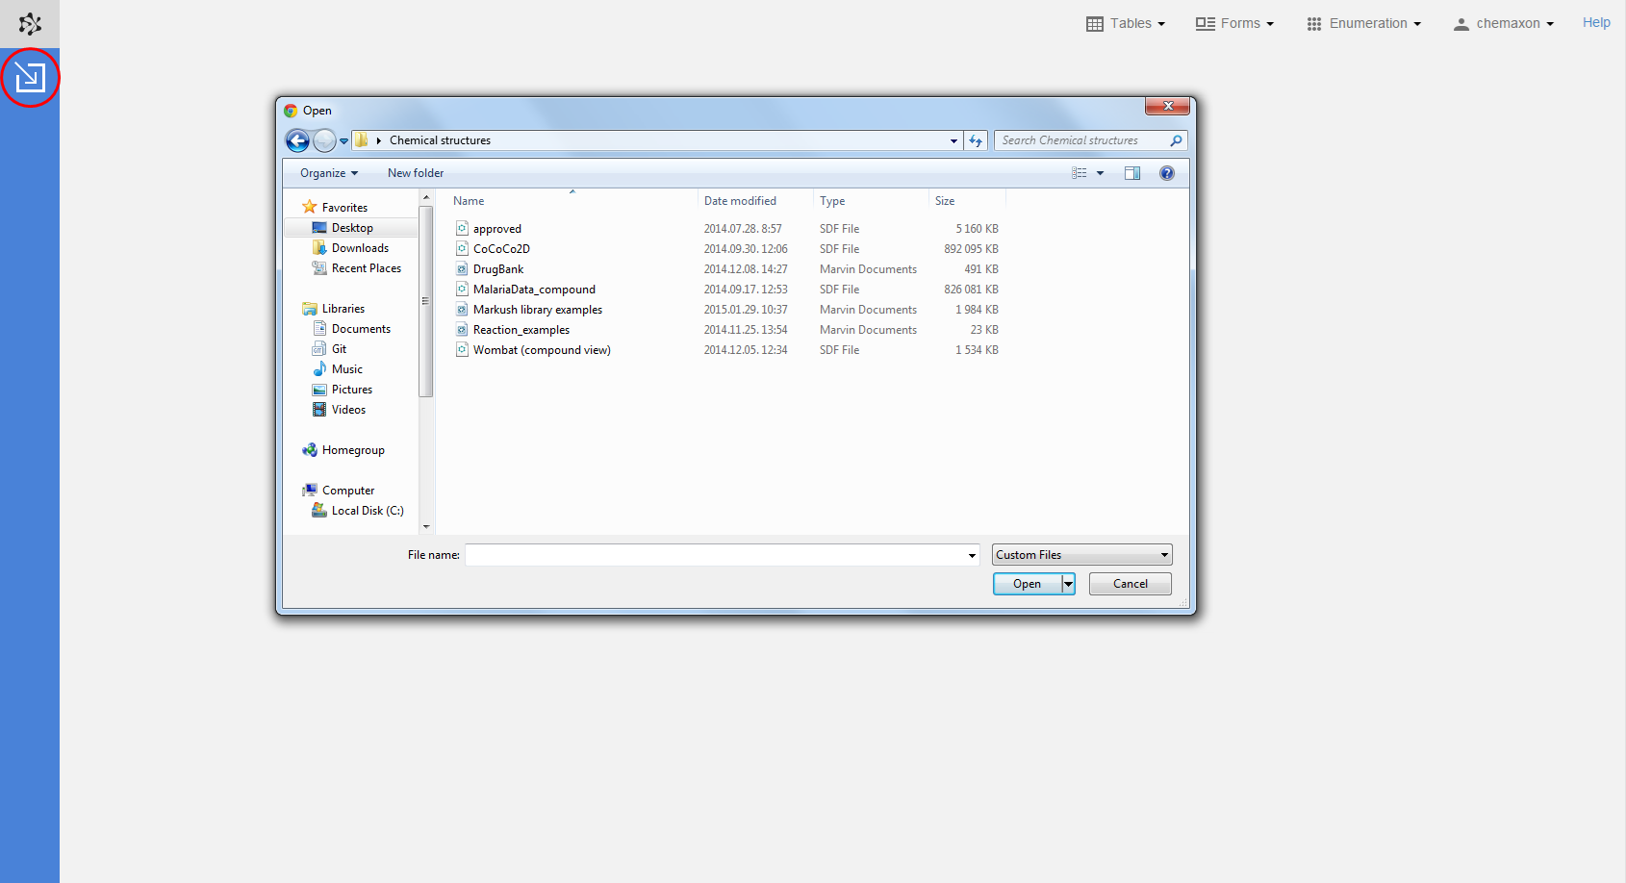Open the Enumeration menu
Image resolution: width=1626 pixels, height=883 pixels.
(1363, 23)
